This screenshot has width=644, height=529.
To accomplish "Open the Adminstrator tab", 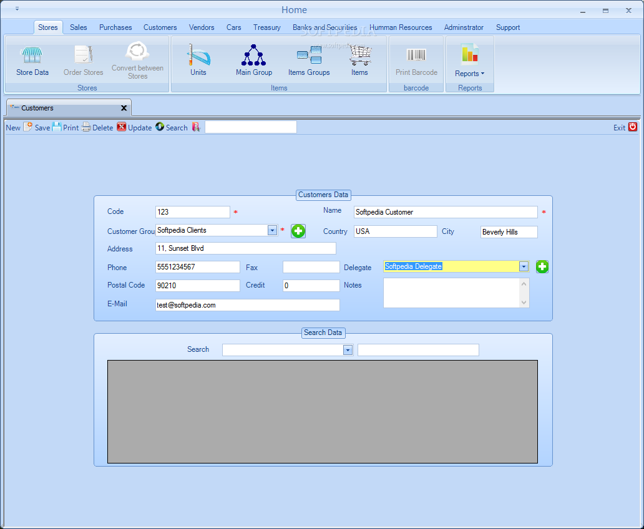I will [x=464, y=27].
